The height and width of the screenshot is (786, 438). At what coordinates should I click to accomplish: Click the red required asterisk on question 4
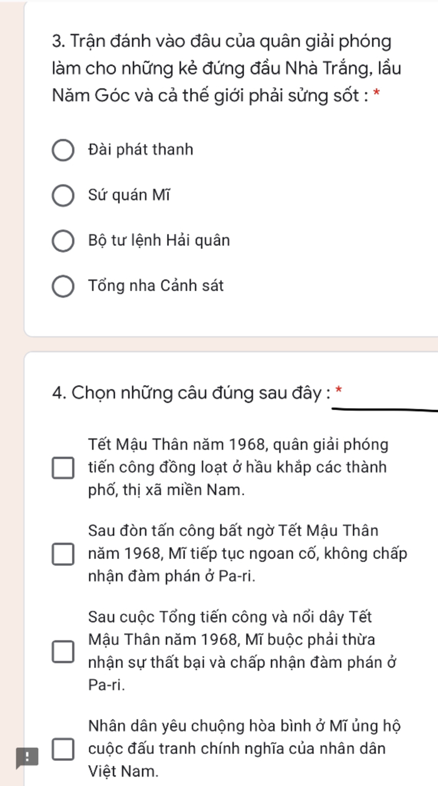338,390
